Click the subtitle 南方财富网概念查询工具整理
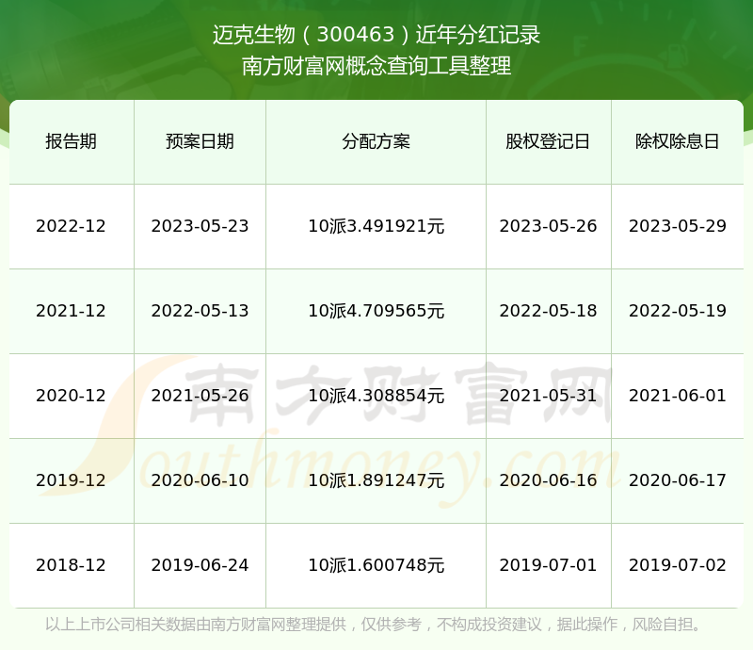 (x=376, y=66)
